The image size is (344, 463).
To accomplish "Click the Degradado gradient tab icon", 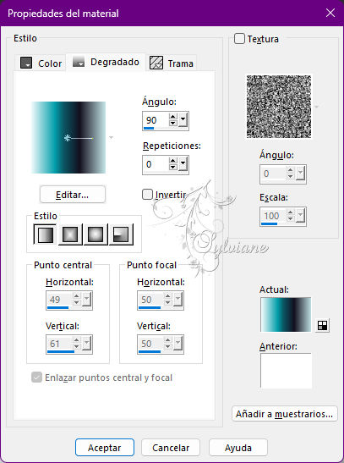I will (79, 62).
